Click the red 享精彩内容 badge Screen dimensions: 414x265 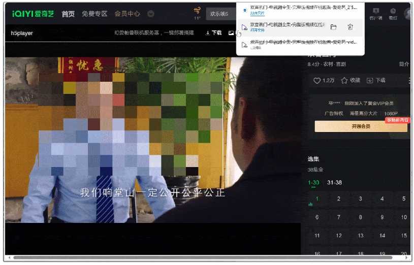pos(397,120)
